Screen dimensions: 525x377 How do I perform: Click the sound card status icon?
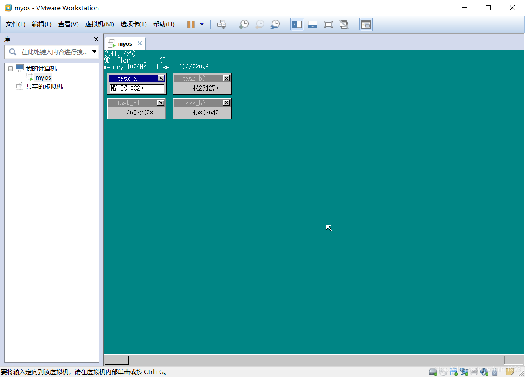point(484,372)
